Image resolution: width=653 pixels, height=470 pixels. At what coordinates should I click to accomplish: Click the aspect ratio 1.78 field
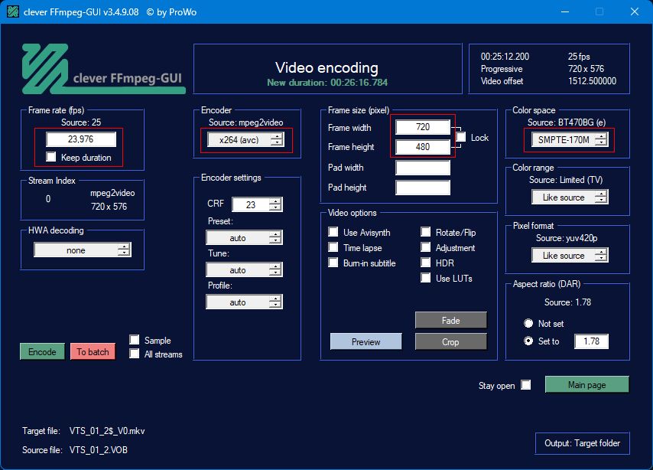click(x=591, y=341)
